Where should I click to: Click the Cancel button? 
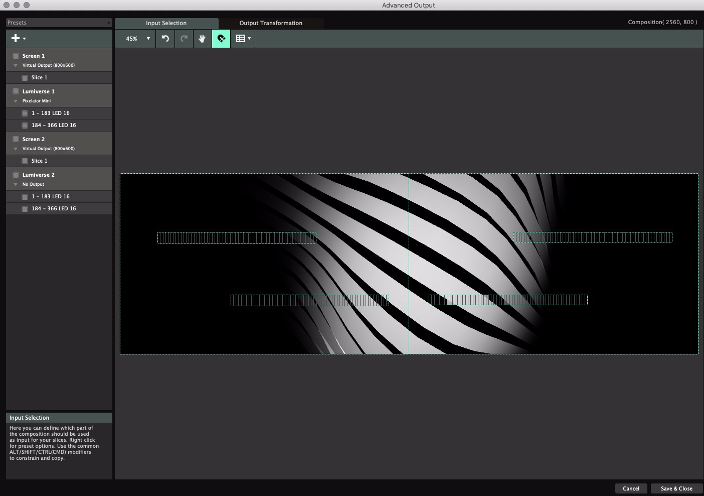point(631,488)
